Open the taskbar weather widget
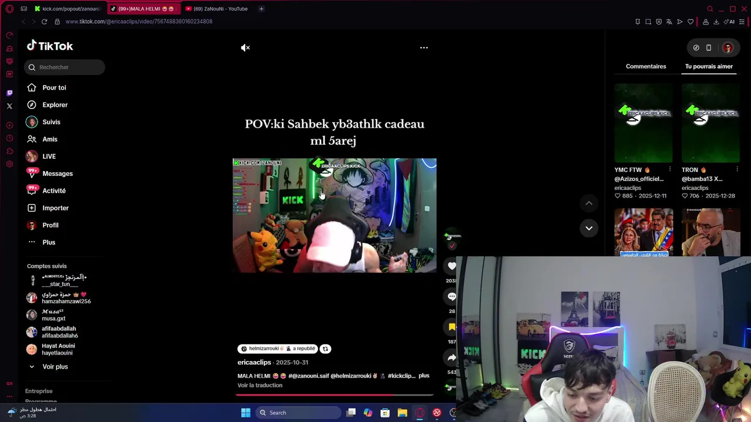This screenshot has height=422, width=751. point(32,412)
